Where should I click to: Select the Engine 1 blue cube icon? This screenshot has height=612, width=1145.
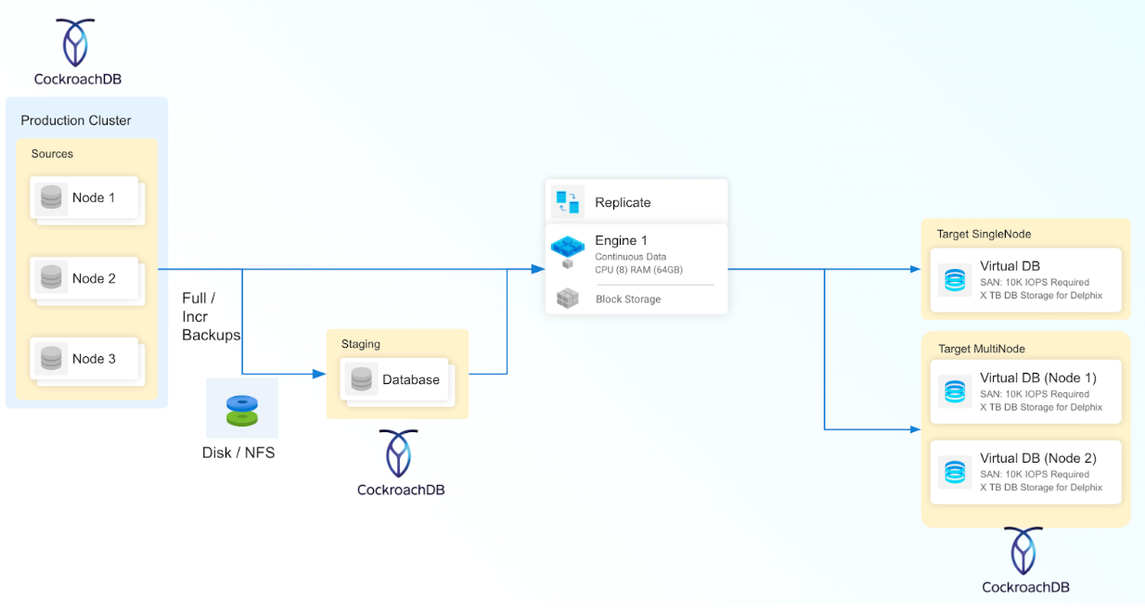(567, 248)
